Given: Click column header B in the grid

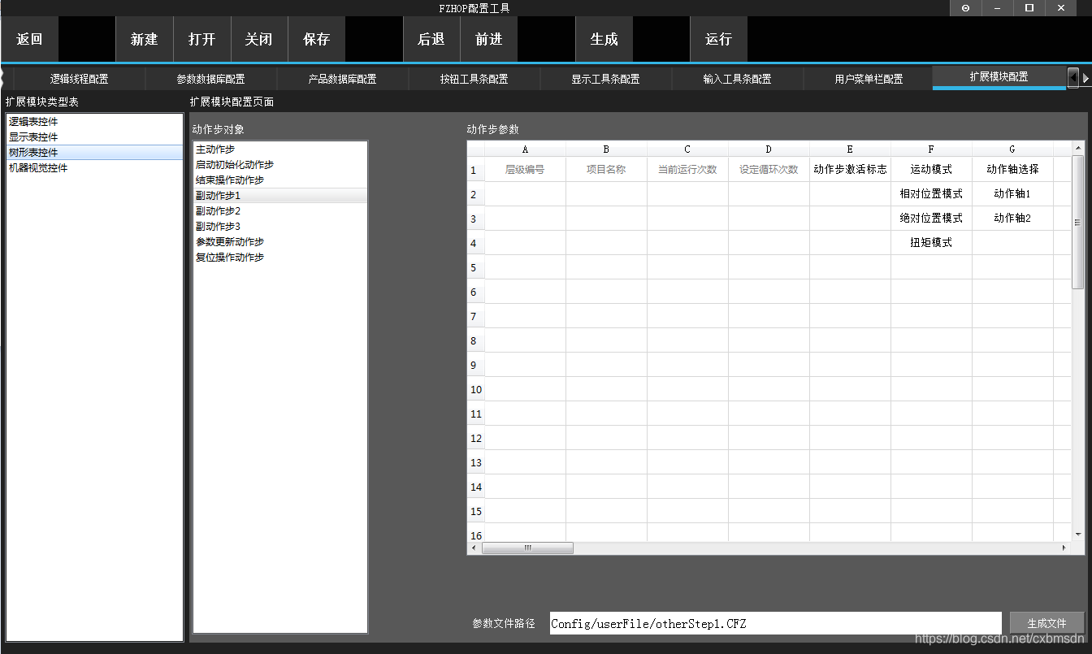Looking at the screenshot, I should pos(606,149).
